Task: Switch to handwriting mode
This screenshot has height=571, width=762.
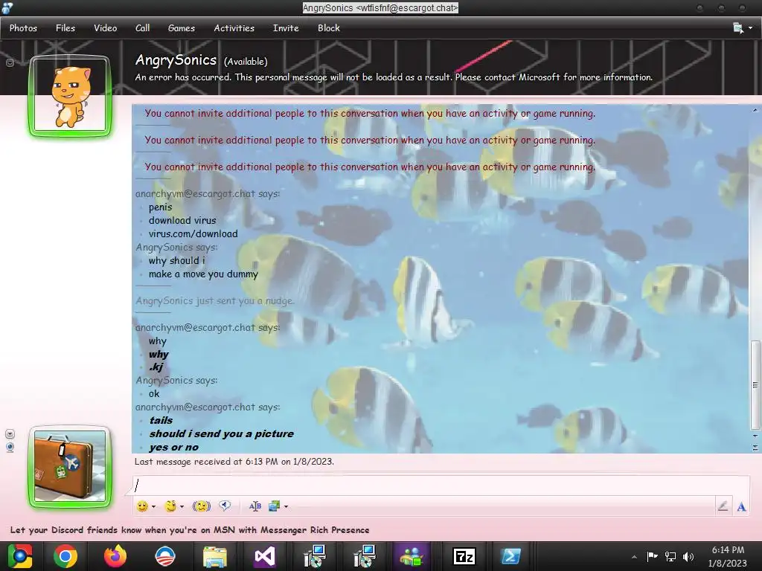Action: coord(723,506)
